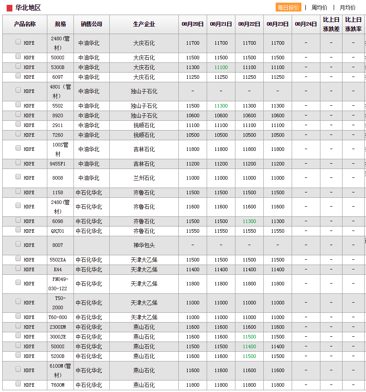Tick the checkbox for HDPE 1158 row

[18, 191]
